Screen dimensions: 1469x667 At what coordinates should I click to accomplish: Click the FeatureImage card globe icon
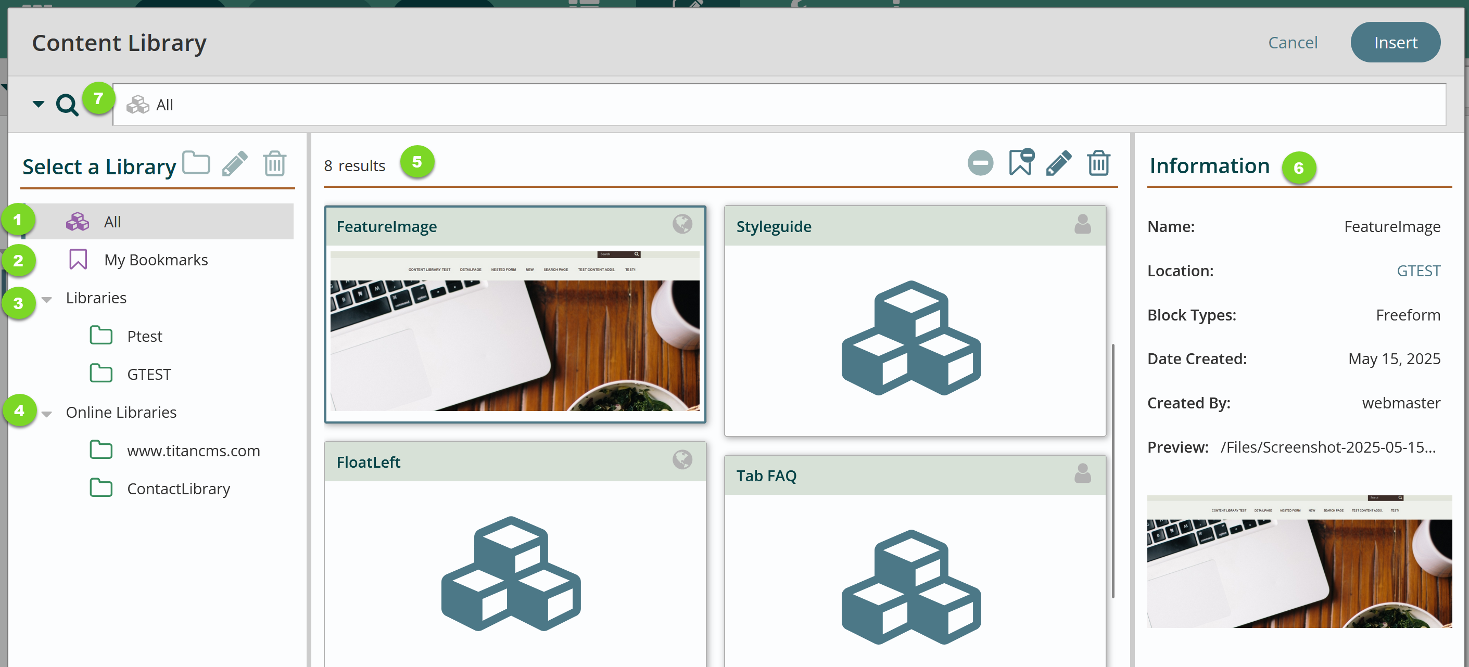point(682,224)
